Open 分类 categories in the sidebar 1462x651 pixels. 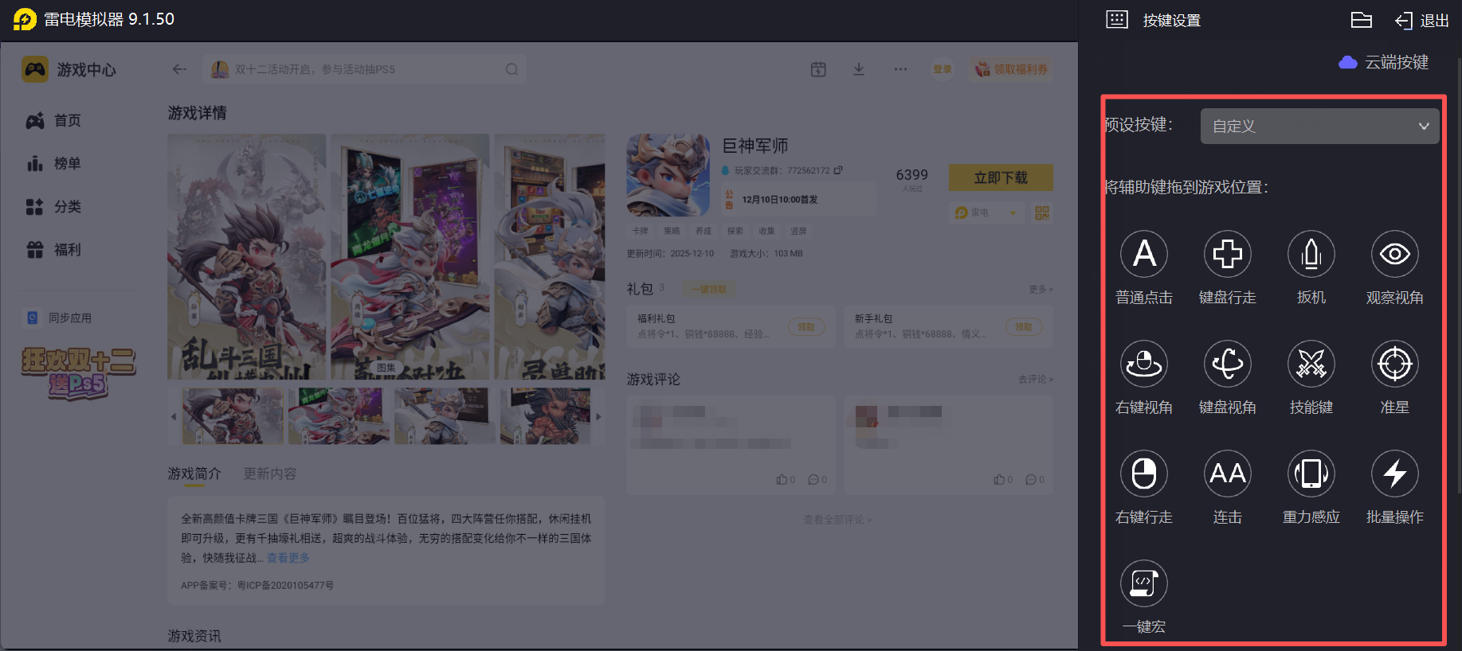pyautogui.click(x=54, y=206)
